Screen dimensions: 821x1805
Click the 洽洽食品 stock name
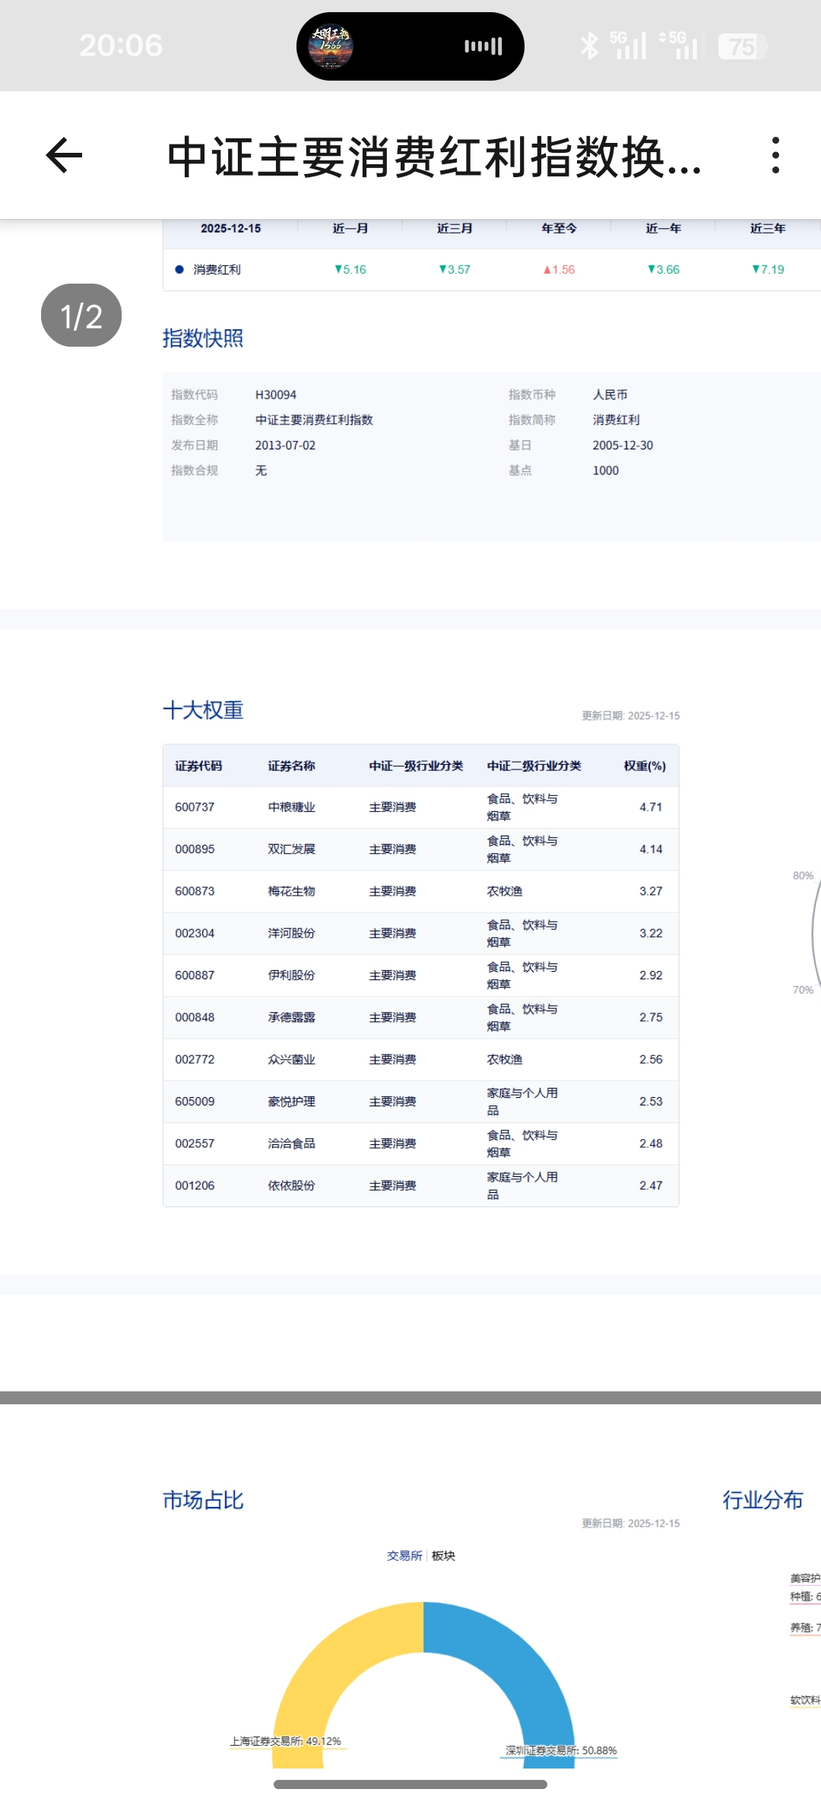[291, 1144]
